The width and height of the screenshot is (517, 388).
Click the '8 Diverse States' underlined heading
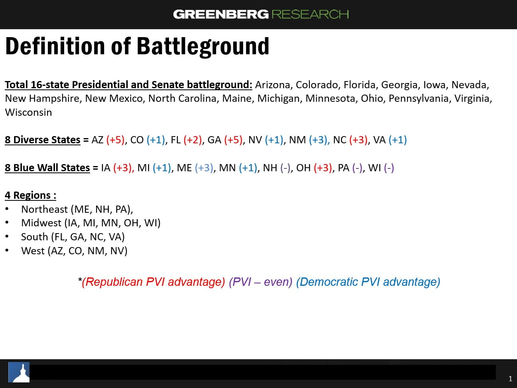[x=43, y=140]
